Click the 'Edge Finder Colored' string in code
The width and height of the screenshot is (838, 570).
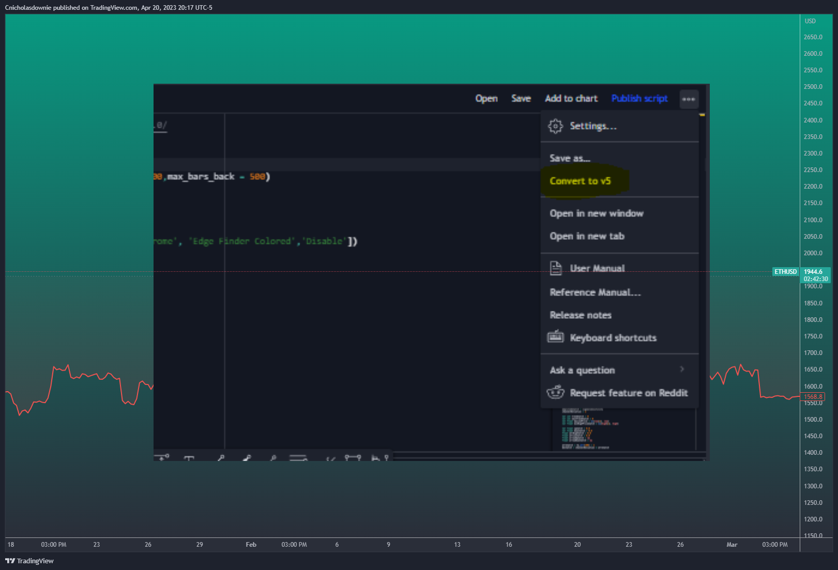tap(241, 241)
